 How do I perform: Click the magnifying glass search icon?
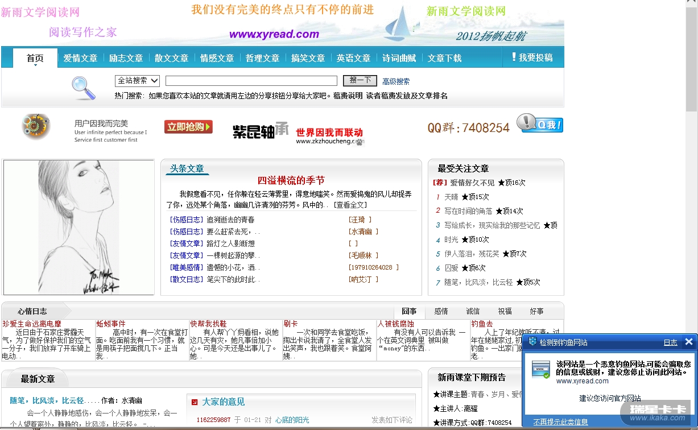click(x=84, y=88)
